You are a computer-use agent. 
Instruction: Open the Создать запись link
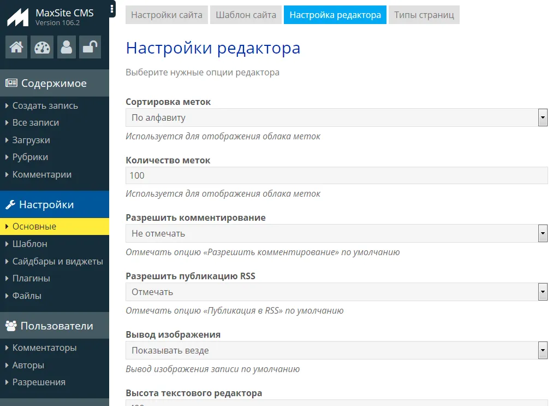pos(45,105)
